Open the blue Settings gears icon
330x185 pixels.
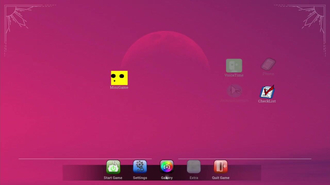(x=140, y=167)
